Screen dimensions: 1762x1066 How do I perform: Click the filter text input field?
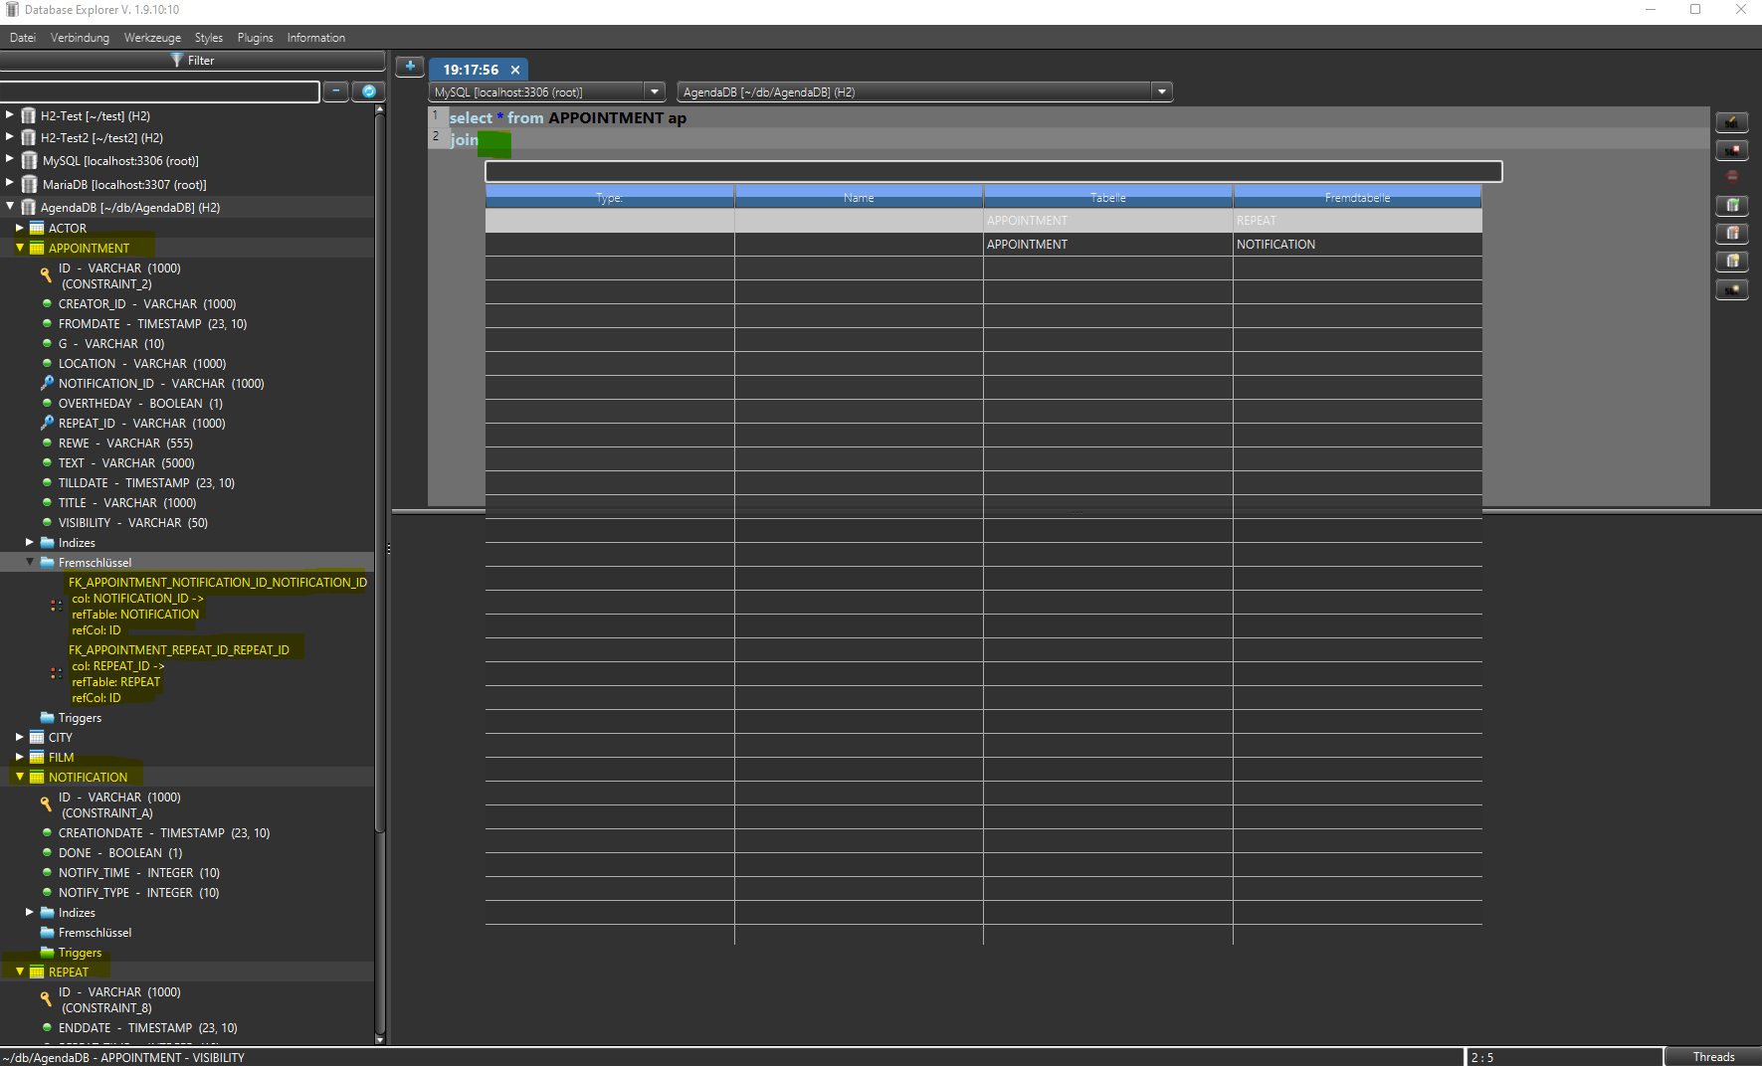click(x=159, y=91)
